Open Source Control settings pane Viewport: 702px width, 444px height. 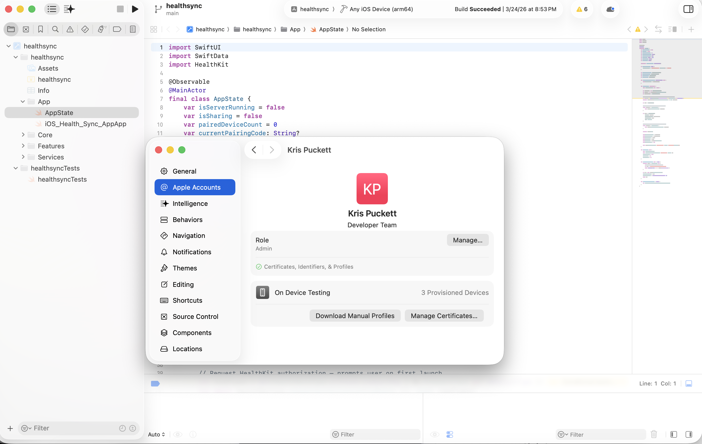195,316
